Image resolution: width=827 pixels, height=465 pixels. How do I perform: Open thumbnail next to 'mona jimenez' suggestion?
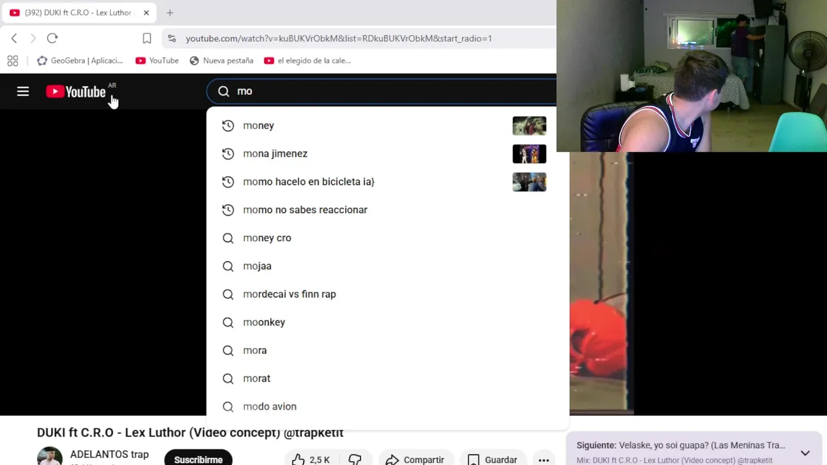(529, 154)
